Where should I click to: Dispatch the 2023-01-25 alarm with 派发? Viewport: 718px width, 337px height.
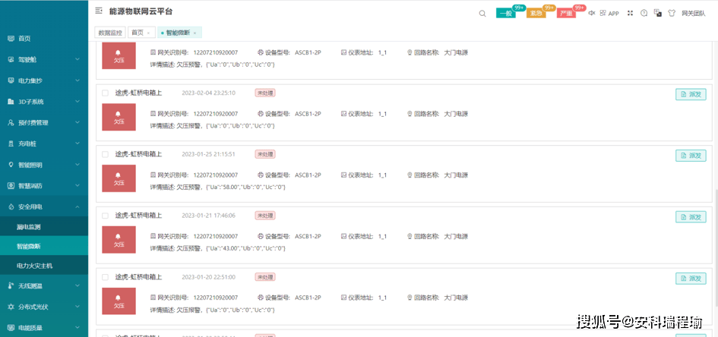pos(691,156)
